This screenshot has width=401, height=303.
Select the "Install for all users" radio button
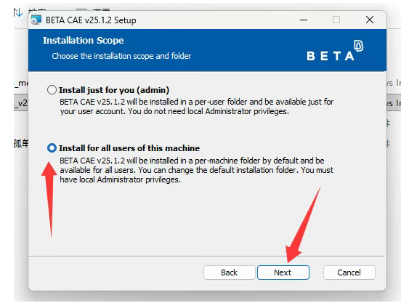click(52, 148)
